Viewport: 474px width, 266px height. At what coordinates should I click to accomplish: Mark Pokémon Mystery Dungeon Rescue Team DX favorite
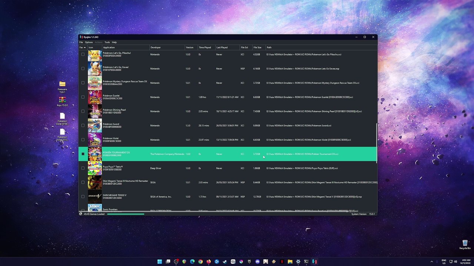point(83,83)
